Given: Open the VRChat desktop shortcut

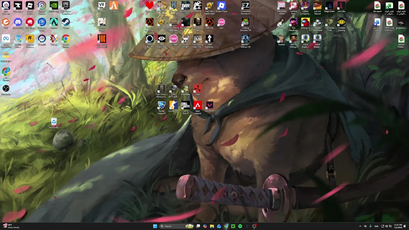Looking at the screenshot, I should (102, 7).
